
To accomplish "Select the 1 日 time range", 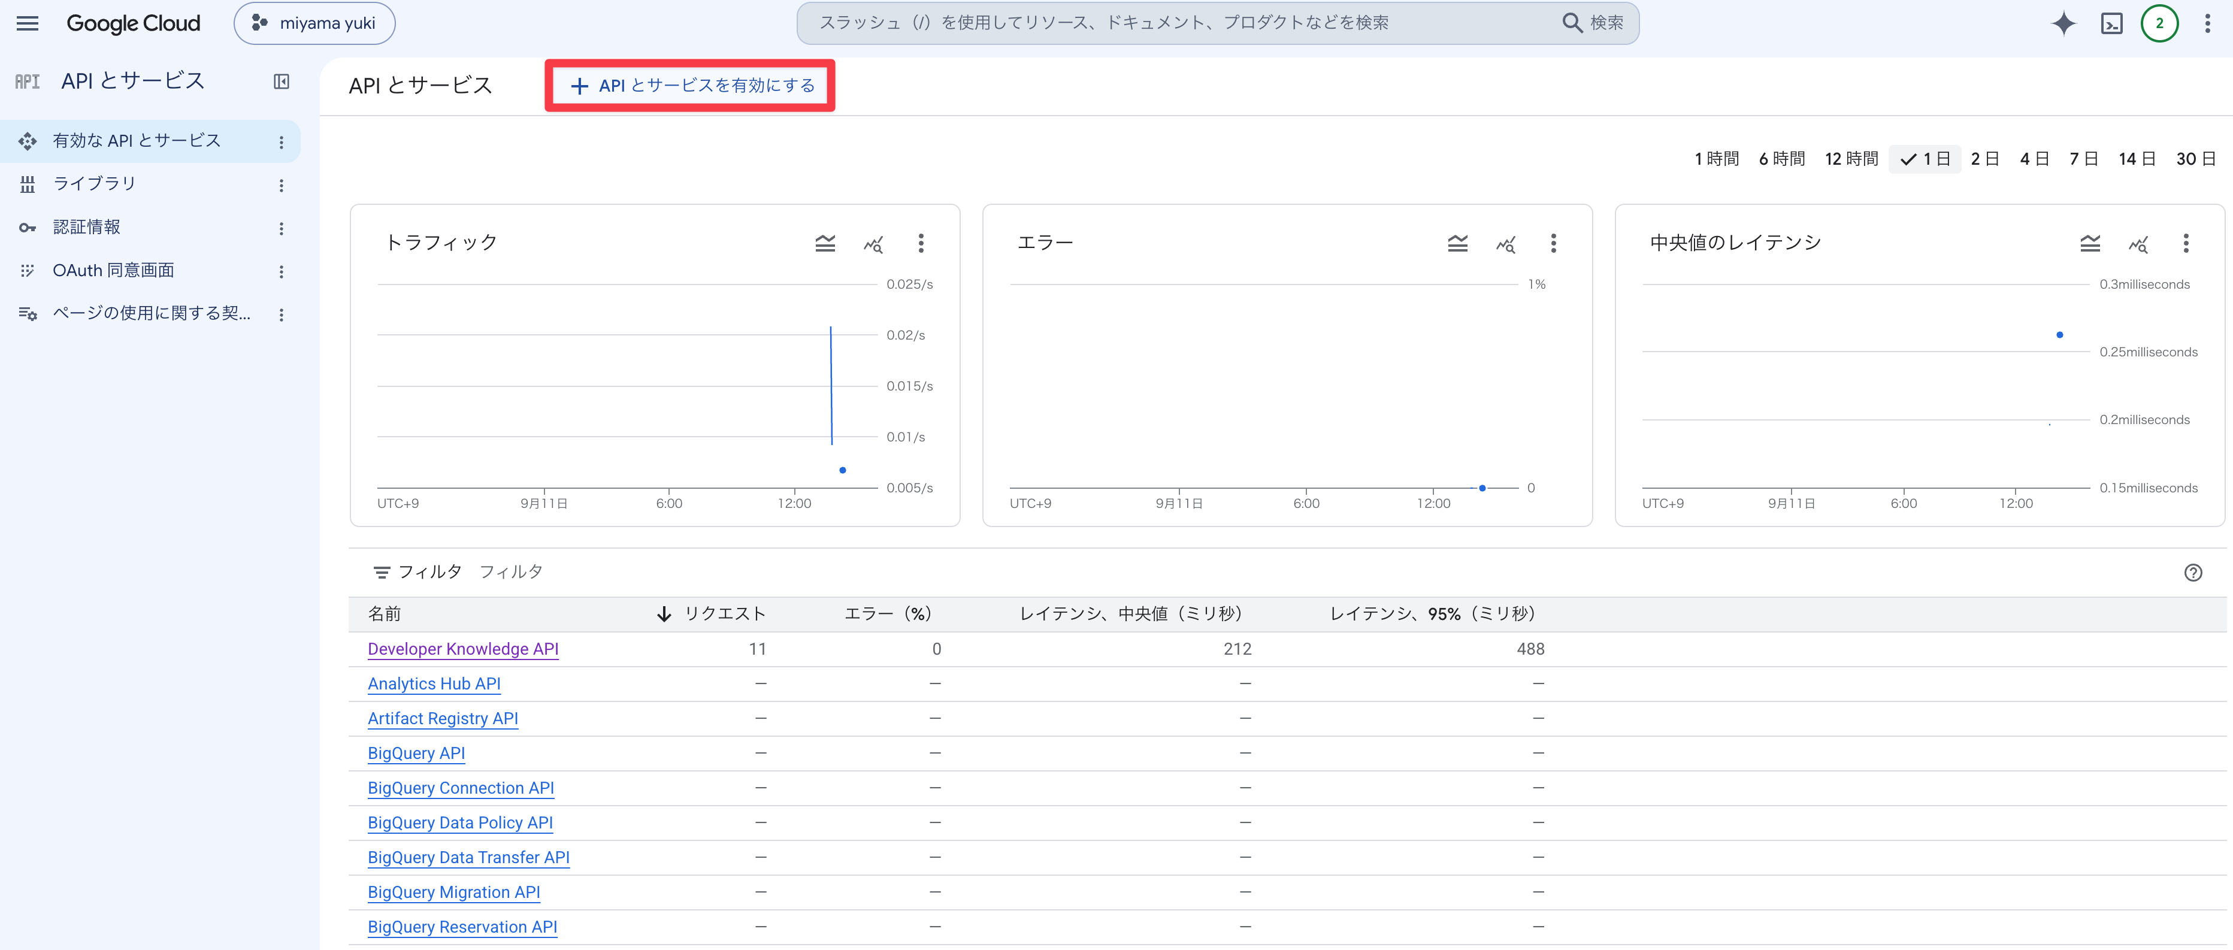I will click(1925, 159).
